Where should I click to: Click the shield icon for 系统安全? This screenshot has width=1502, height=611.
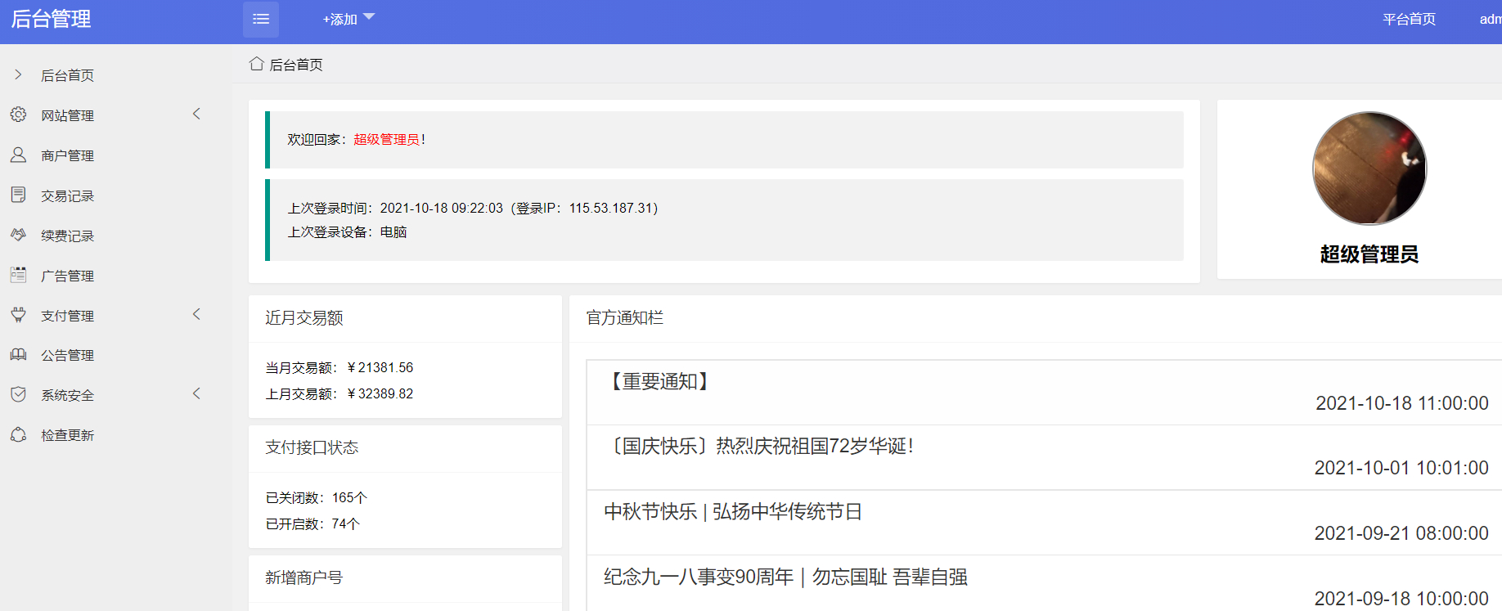pos(18,394)
